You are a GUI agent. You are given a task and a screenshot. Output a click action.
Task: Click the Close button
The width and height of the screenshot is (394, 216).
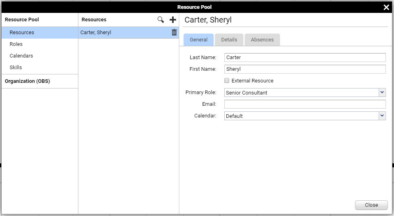point(371,205)
